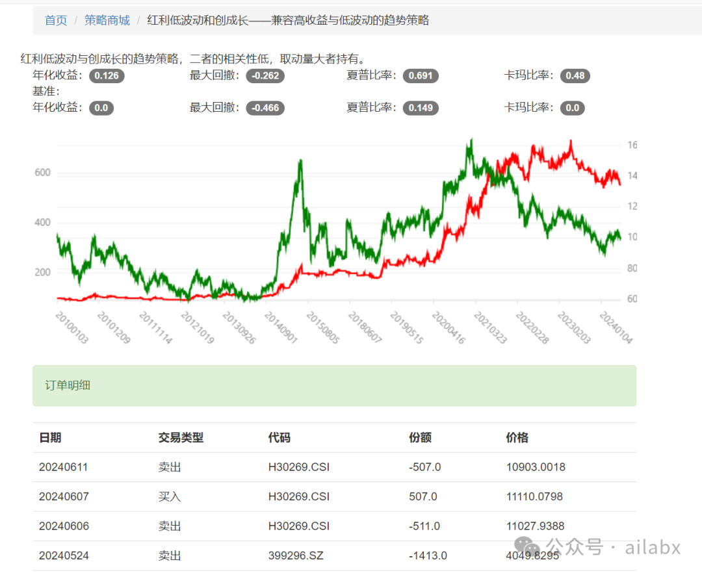
Task: Click the benchmark 卡玛比率 badge showing 0.0
Action: click(x=572, y=108)
